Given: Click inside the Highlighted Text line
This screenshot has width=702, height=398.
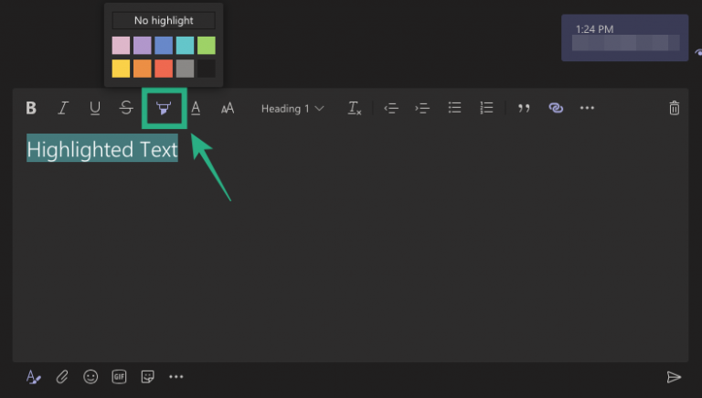Looking at the screenshot, I should click(x=102, y=149).
